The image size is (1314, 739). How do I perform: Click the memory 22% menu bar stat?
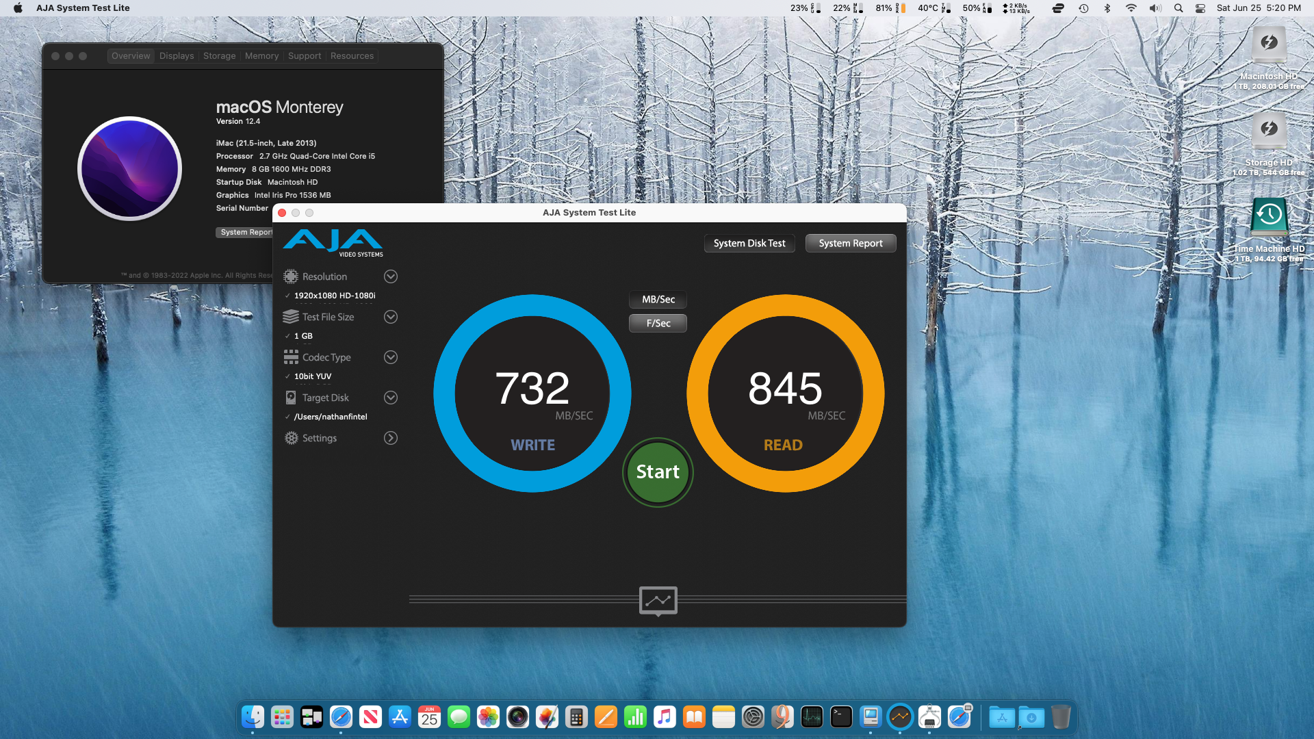[x=848, y=8]
